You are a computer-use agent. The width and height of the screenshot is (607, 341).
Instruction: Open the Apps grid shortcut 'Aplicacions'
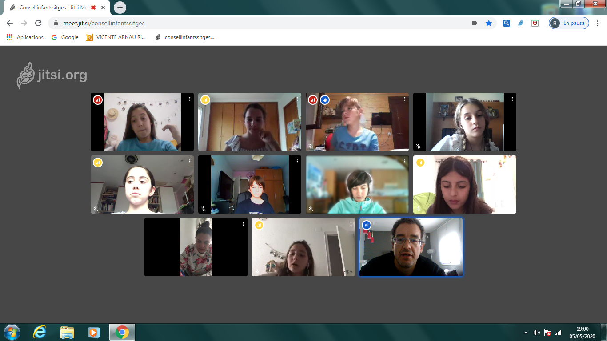click(x=25, y=37)
